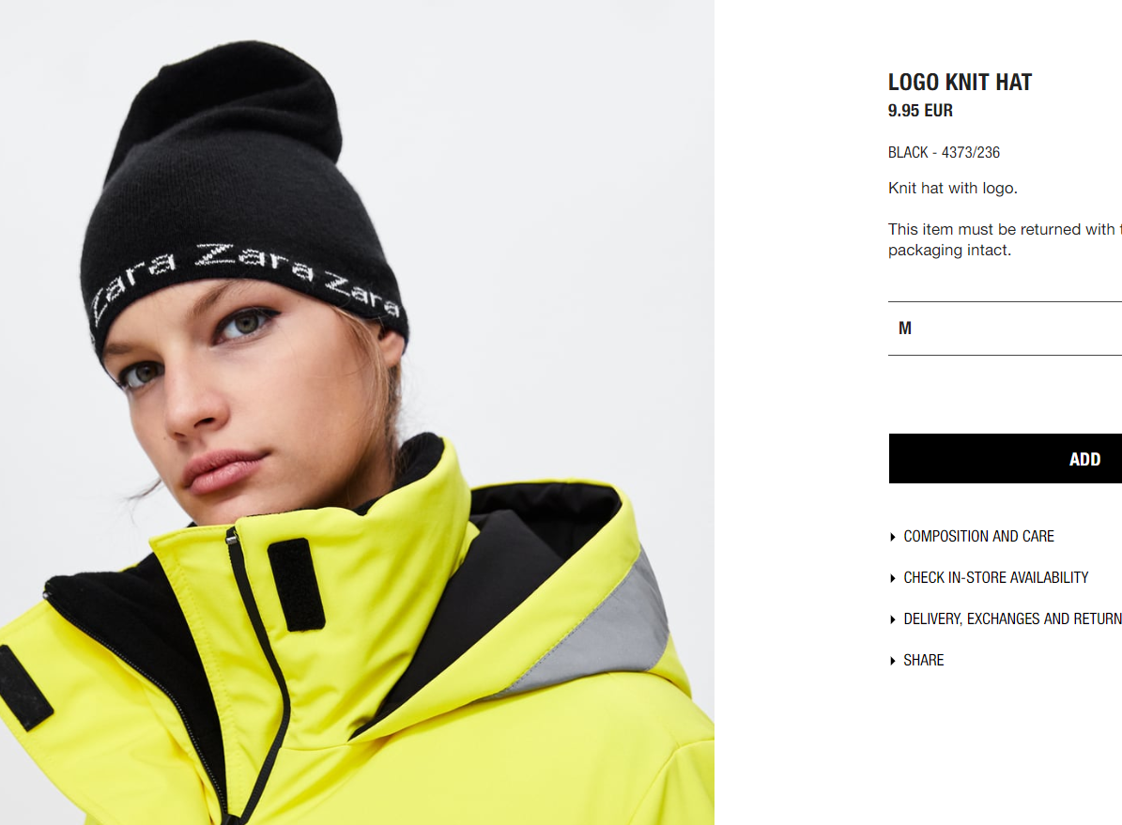Expand the Composition and Care section
Image resolution: width=1122 pixels, height=825 pixels.
click(x=979, y=537)
